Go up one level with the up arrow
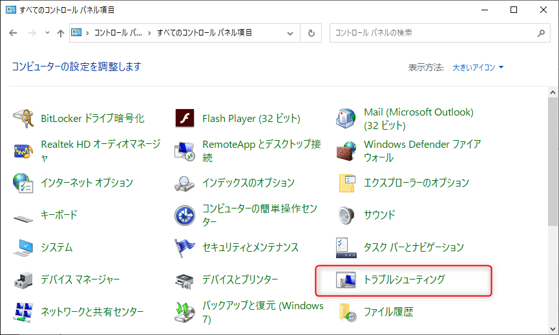Image resolution: width=559 pixels, height=335 pixels. (60, 33)
